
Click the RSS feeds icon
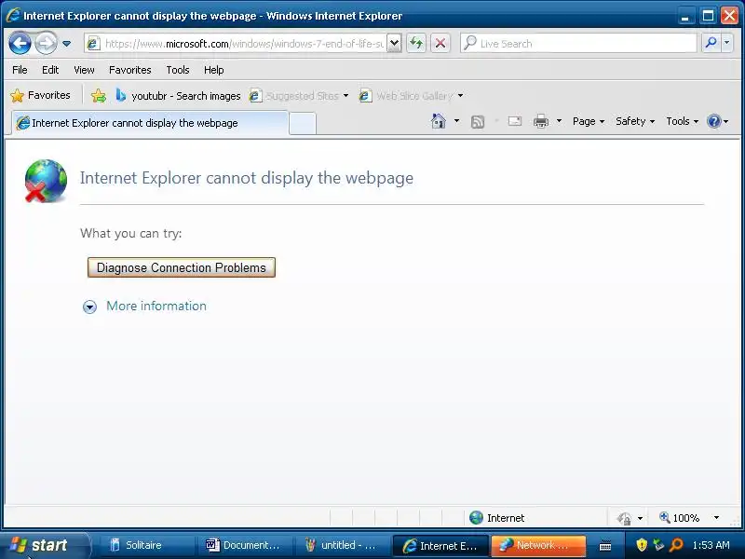477,122
